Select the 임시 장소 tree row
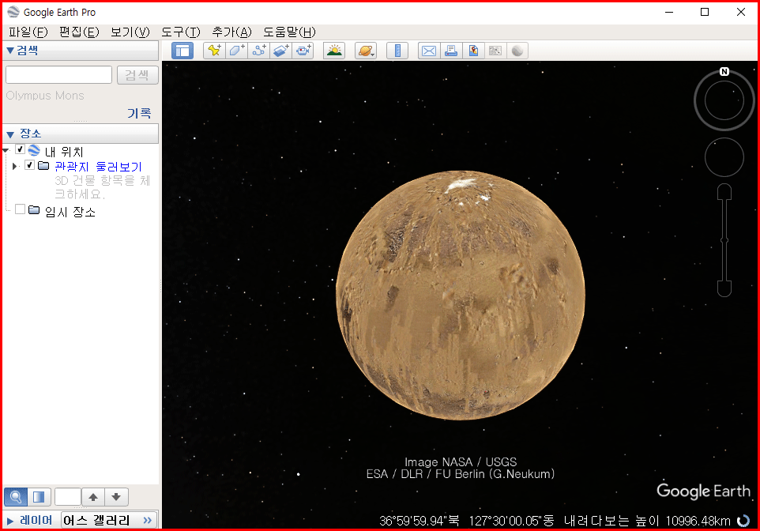760x531 pixels. point(70,212)
